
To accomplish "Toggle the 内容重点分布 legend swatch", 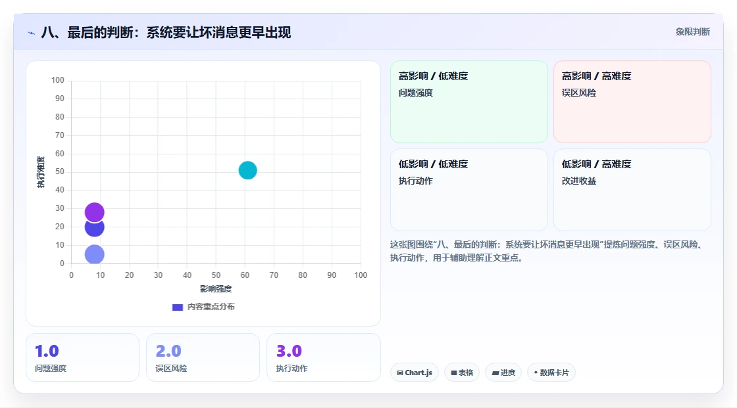I will pos(177,307).
